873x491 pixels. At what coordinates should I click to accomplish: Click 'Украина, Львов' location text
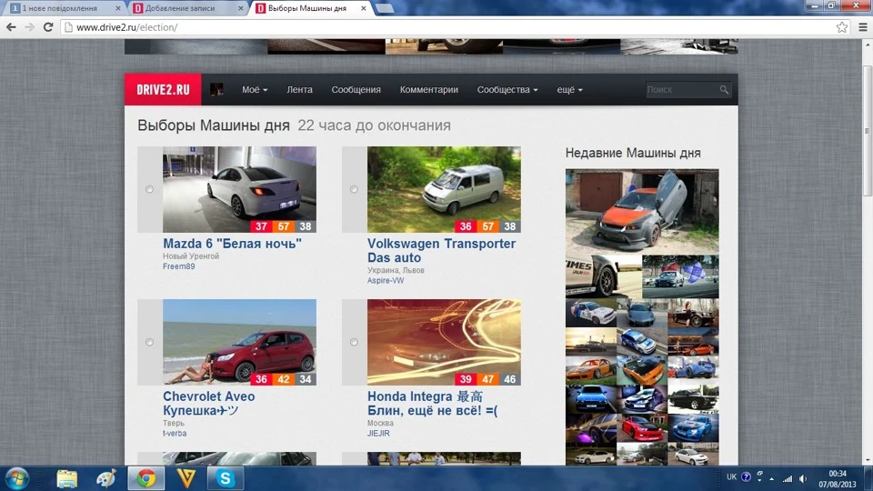point(396,270)
